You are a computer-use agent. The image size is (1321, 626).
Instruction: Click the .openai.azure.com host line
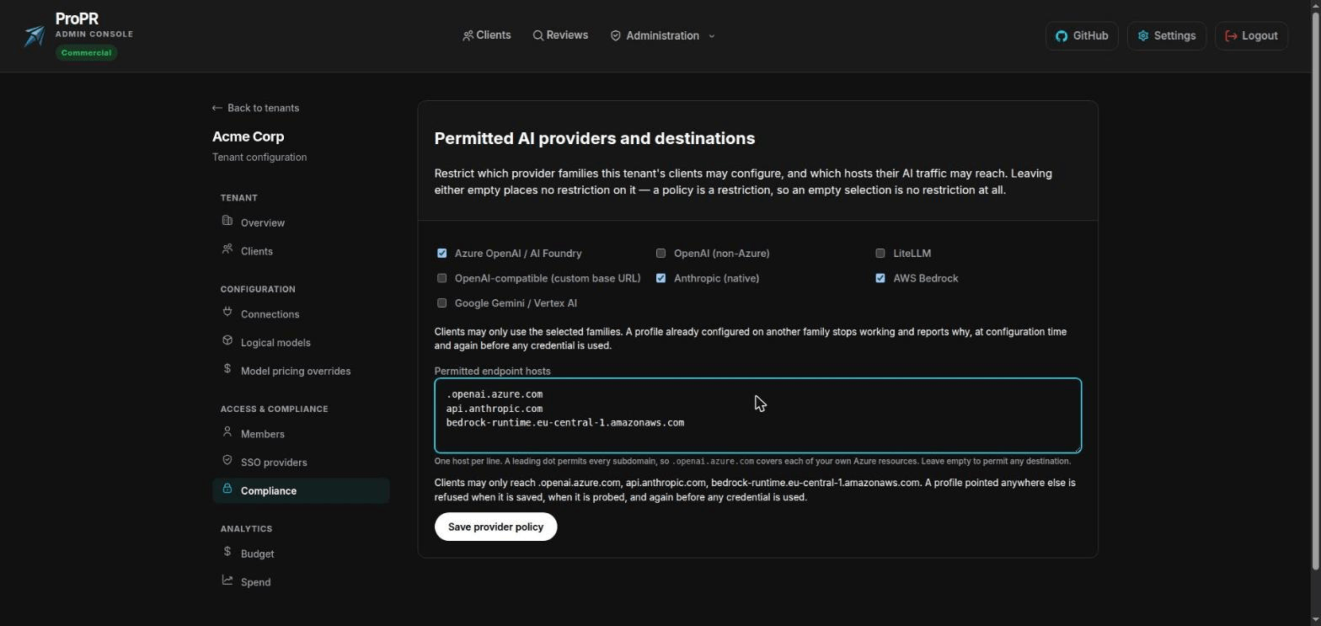click(x=494, y=393)
